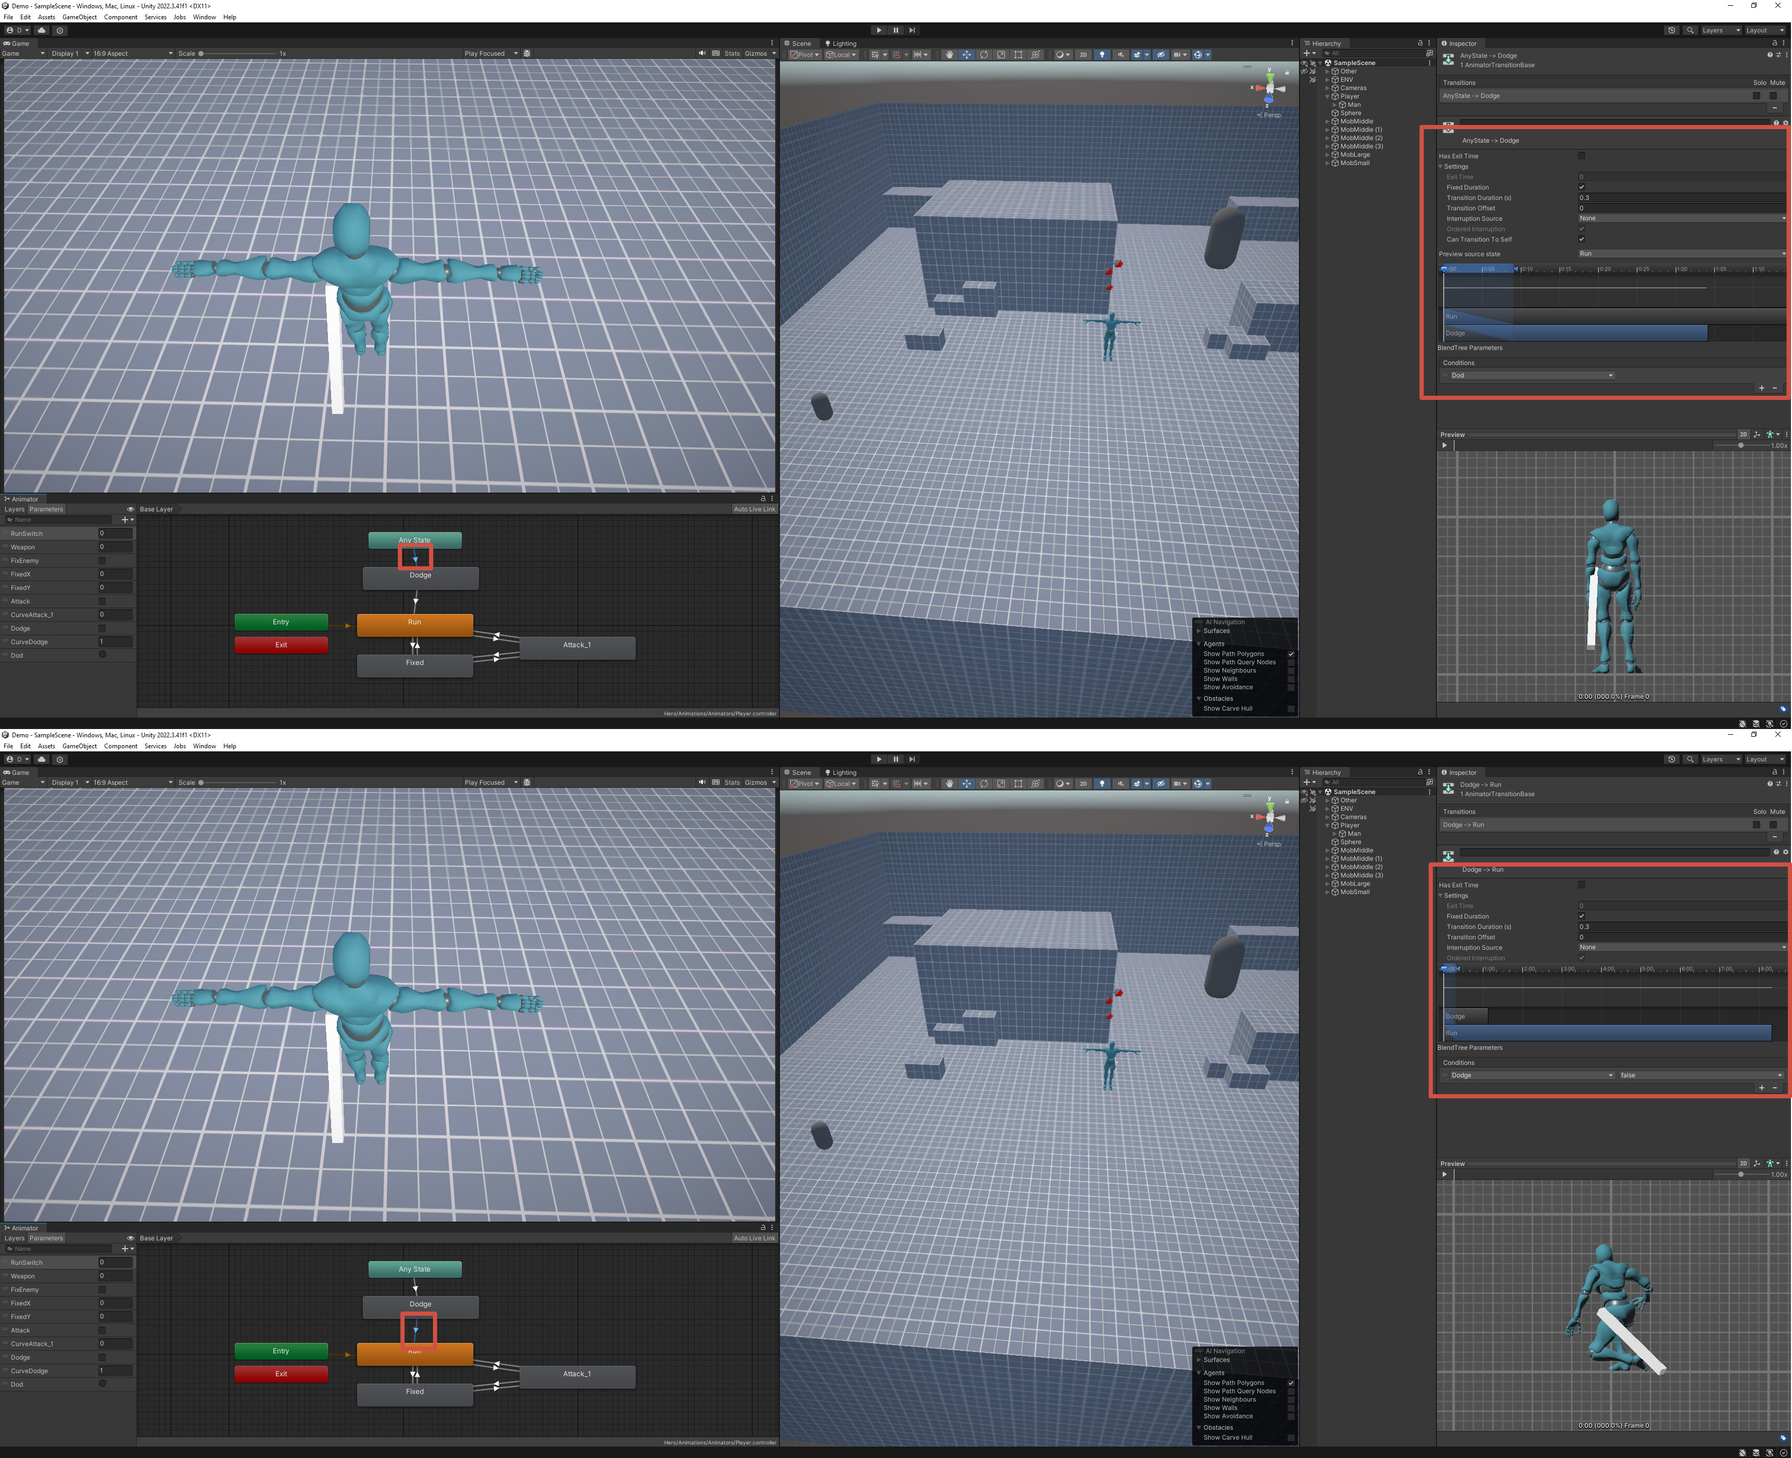Expand the Player object in the Hierarchy

[x=1328, y=96]
